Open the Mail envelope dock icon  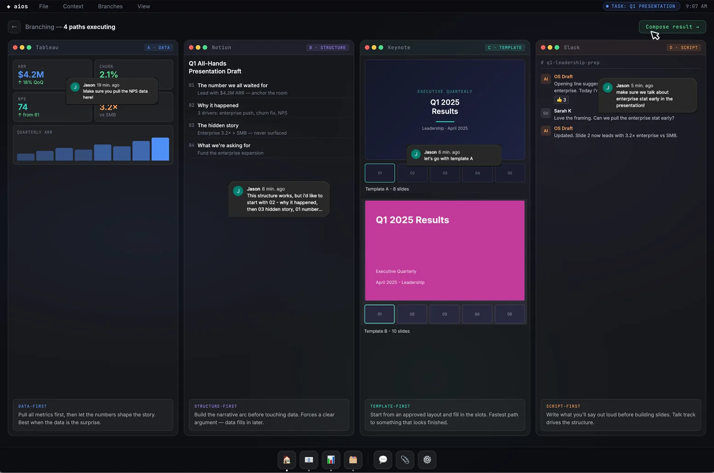[309, 460]
